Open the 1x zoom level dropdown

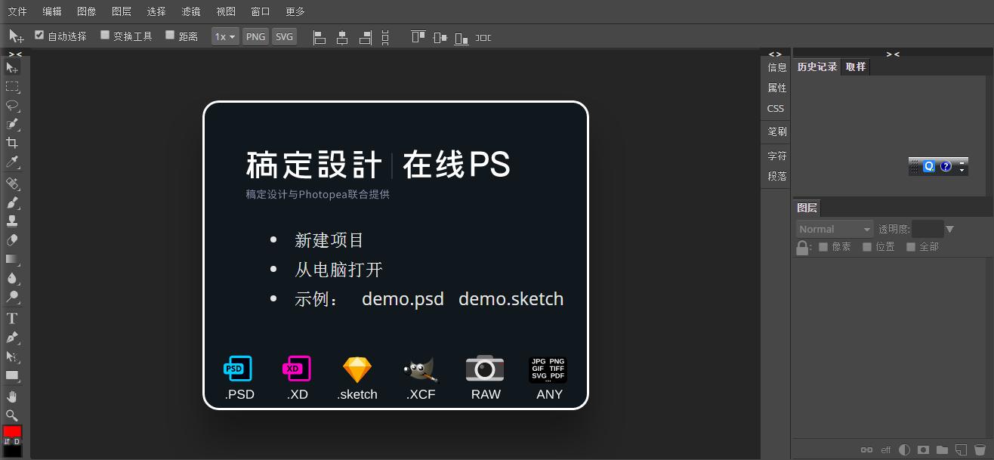point(224,36)
